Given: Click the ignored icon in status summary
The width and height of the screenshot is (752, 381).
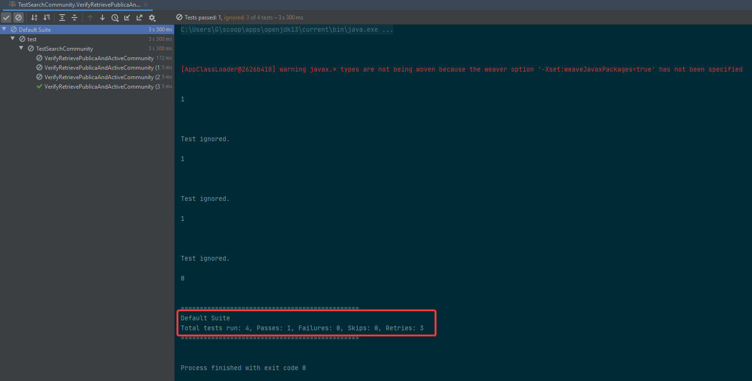Looking at the screenshot, I should pos(179,17).
